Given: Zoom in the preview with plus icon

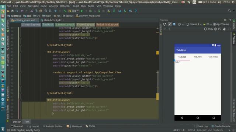Looking at the screenshot, I should coord(215,29).
